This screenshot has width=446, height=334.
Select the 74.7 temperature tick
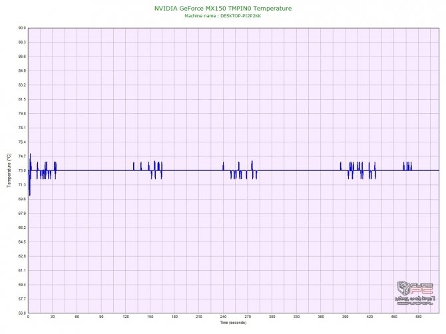click(x=22, y=156)
